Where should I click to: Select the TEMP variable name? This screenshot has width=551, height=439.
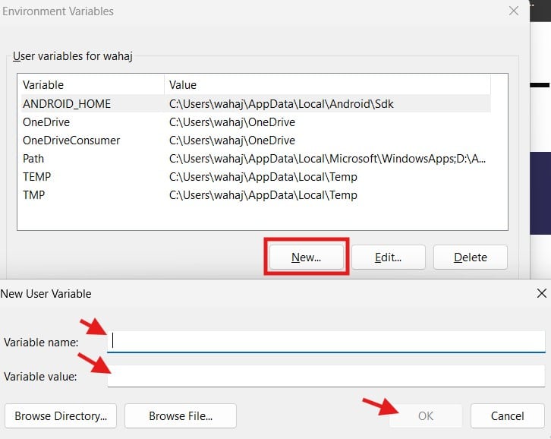click(36, 177)
